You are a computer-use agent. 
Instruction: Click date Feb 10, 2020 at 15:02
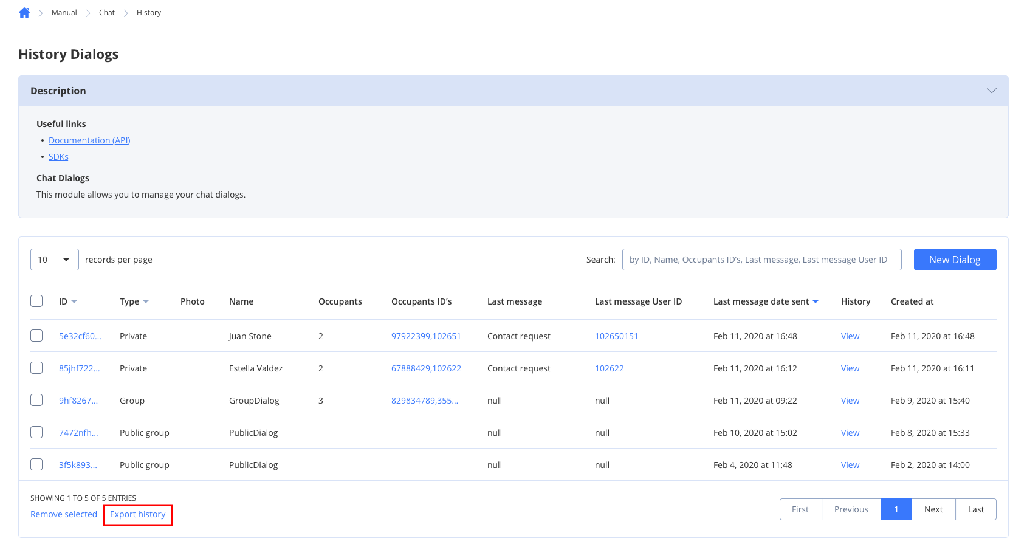click(x=755, y=433)
